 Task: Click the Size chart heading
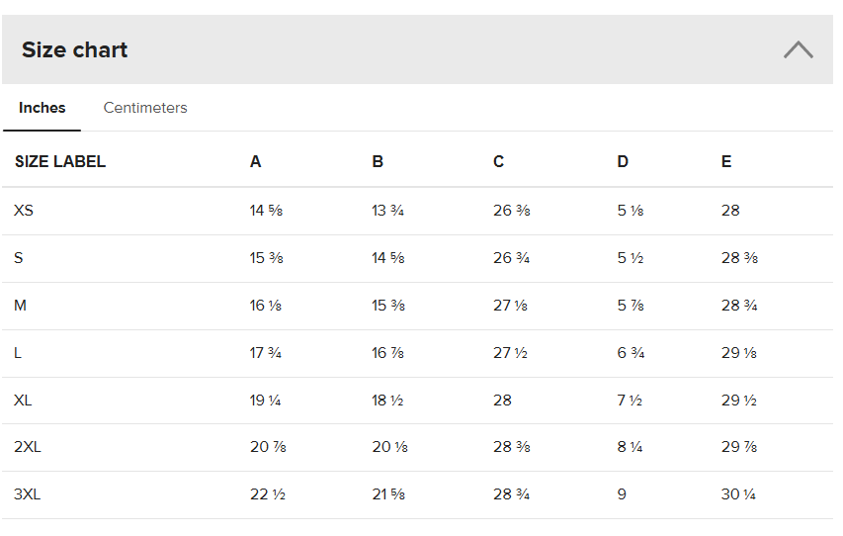[75, 49]
